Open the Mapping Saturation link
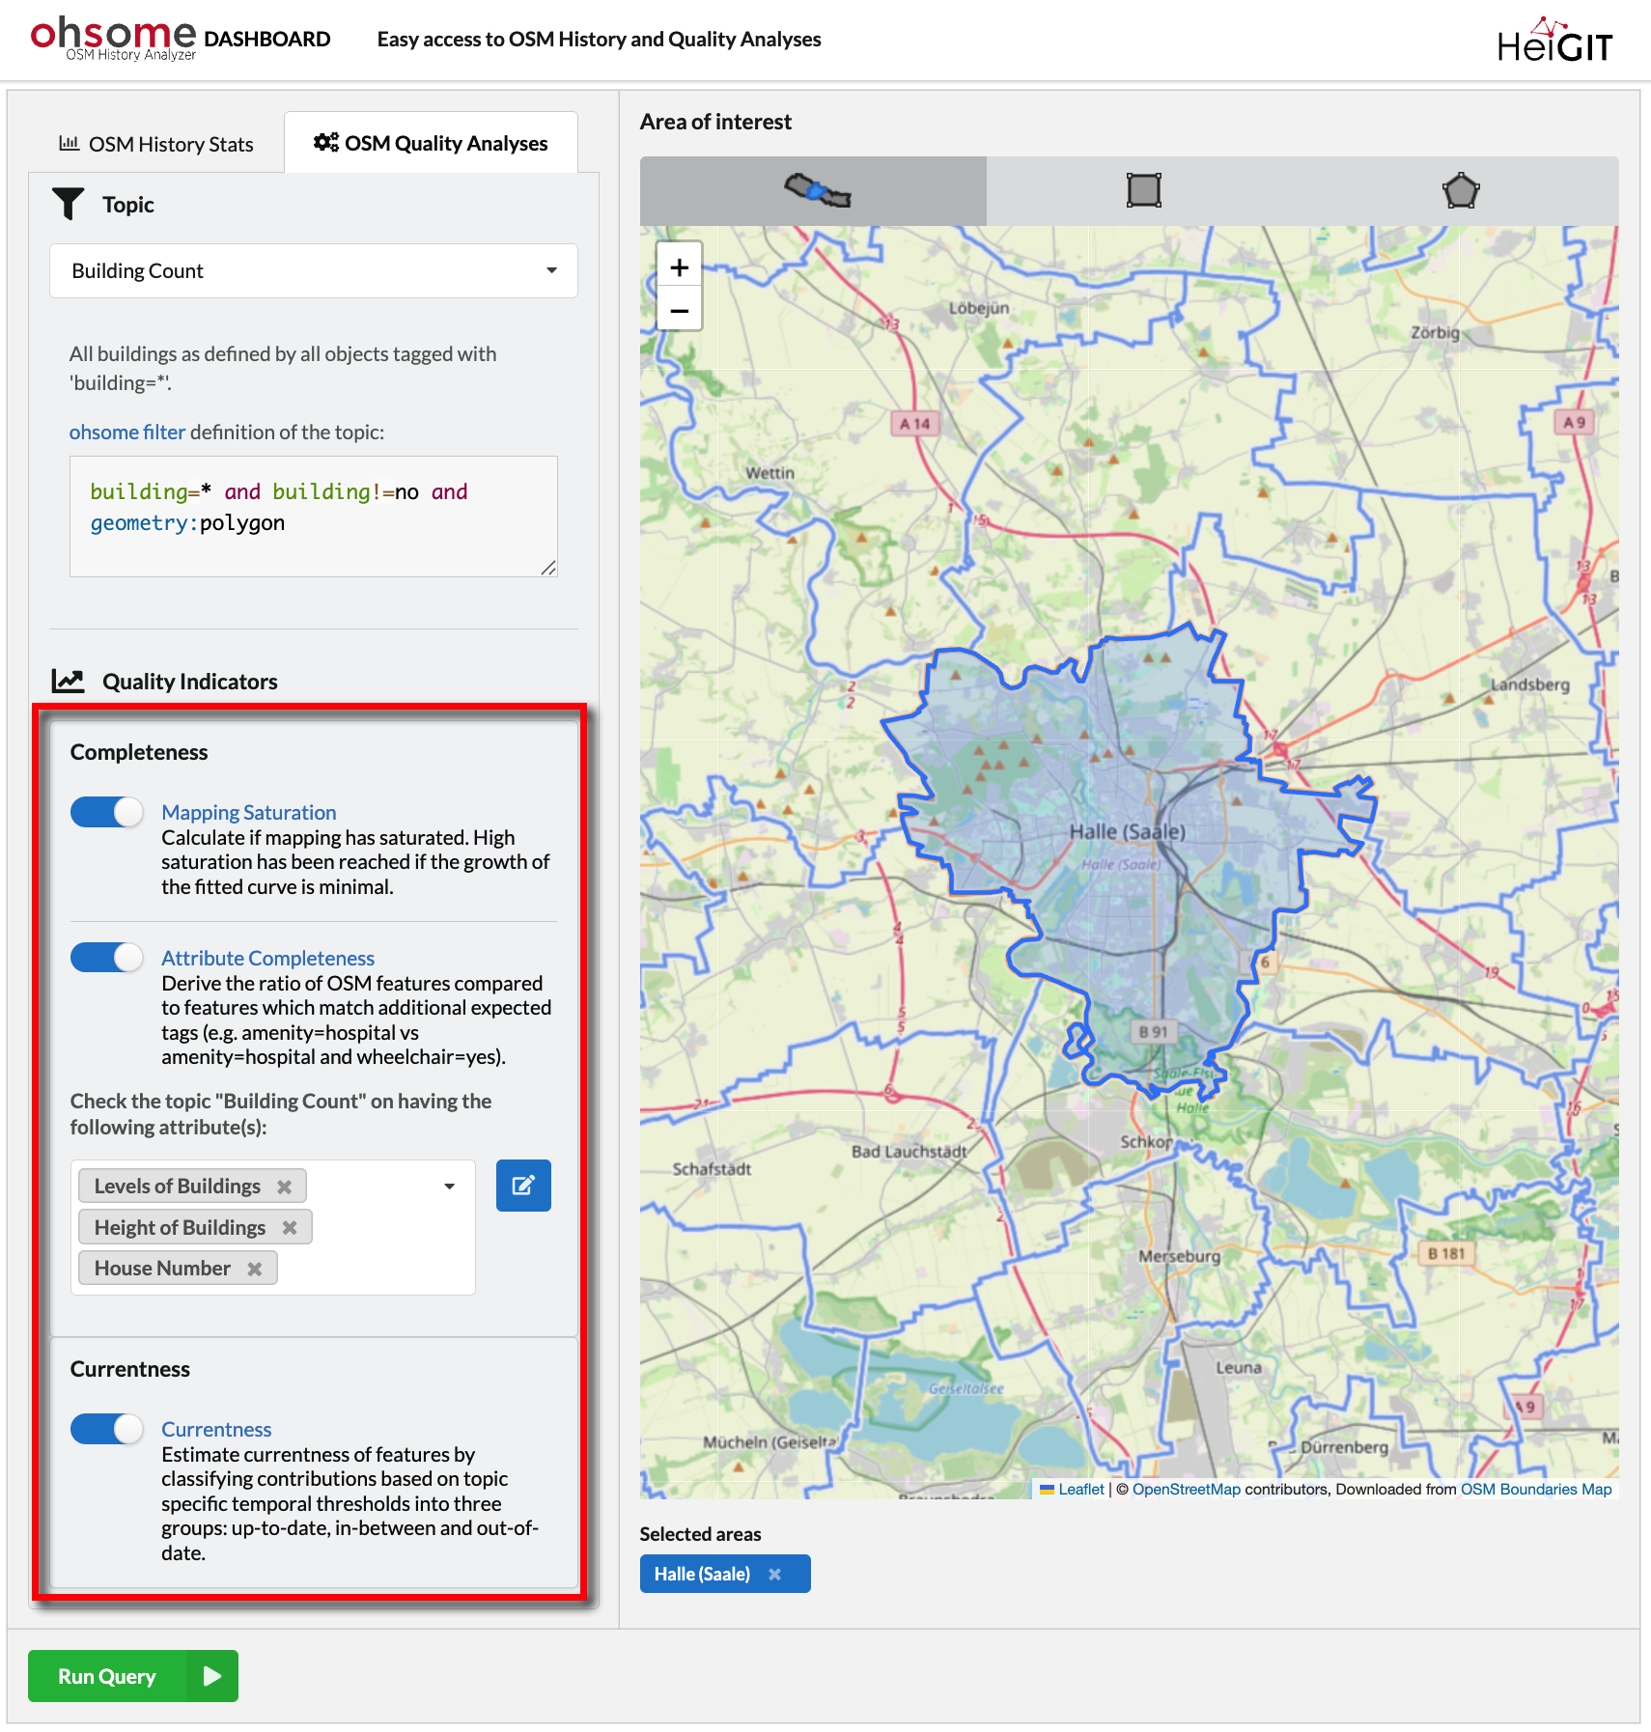The image size is (1651, 1732). tap(249, 813)
